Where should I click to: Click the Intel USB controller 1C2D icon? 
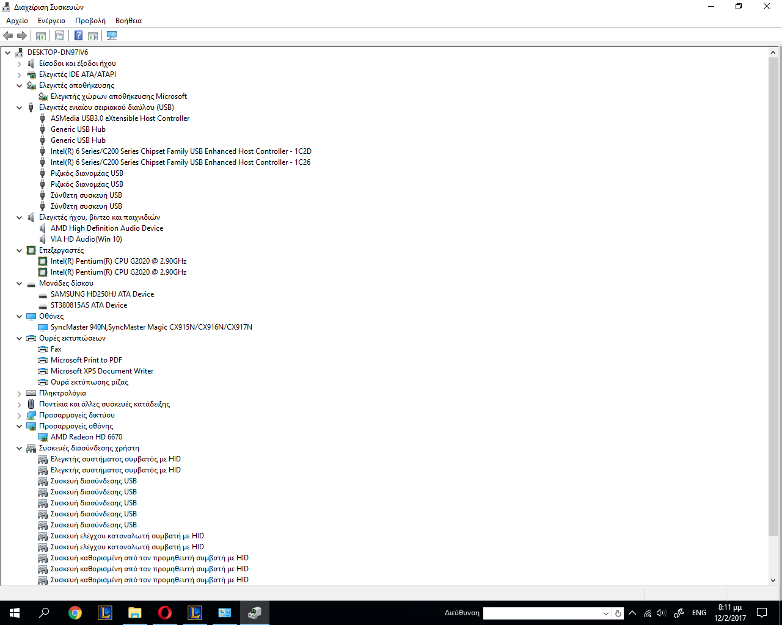click(x=43, y=151)
